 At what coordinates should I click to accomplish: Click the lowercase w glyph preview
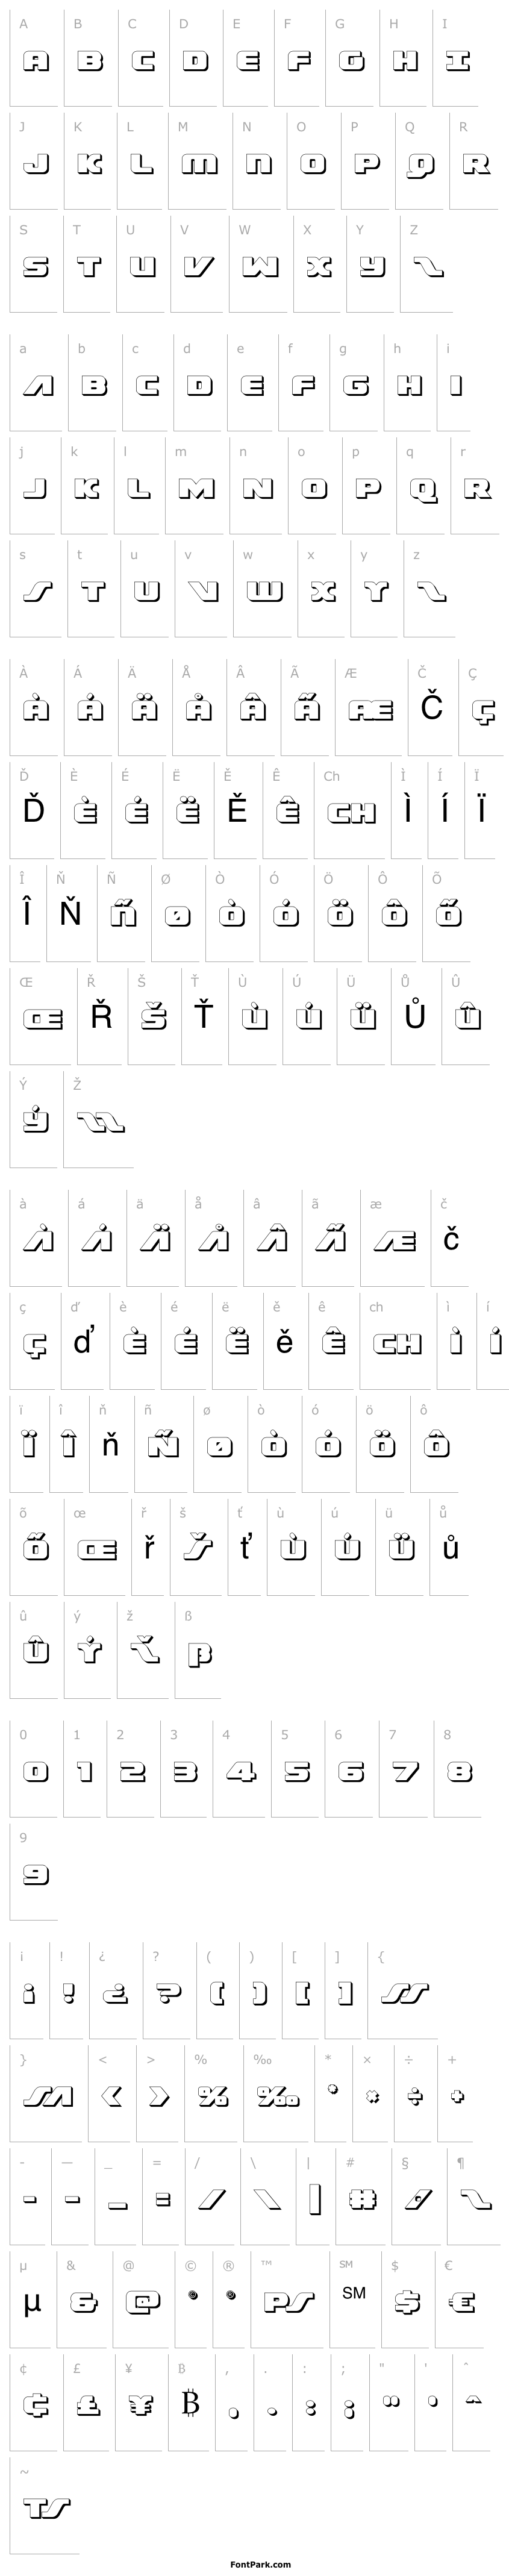click(263, 591)
